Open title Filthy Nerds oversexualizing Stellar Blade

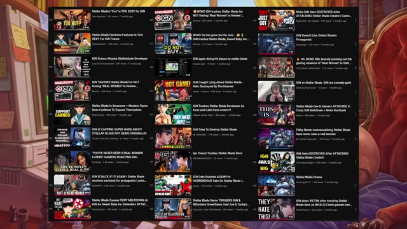(323, 132)
